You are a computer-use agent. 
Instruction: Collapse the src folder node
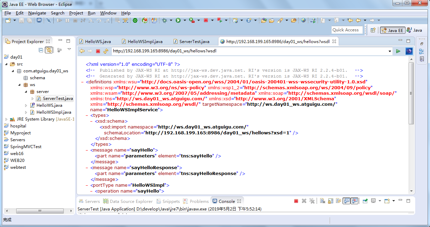pyautogui.click(x=6, y=64)
